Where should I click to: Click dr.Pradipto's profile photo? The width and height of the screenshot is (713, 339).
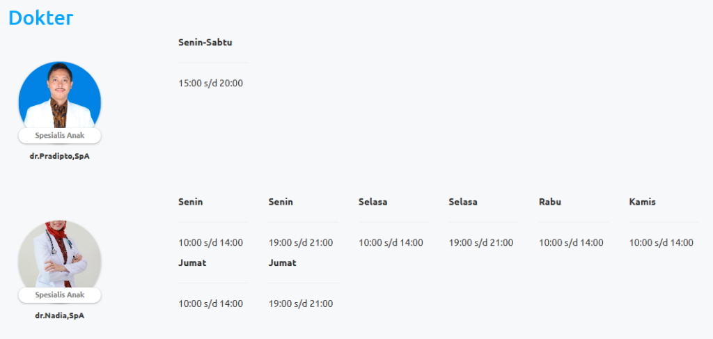click(59, 97)
